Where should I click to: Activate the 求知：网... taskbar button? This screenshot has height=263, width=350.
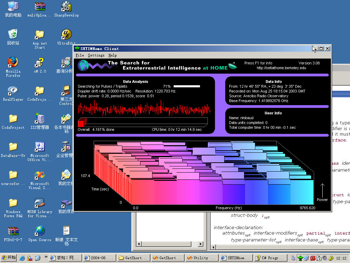(x=65, y=258)
